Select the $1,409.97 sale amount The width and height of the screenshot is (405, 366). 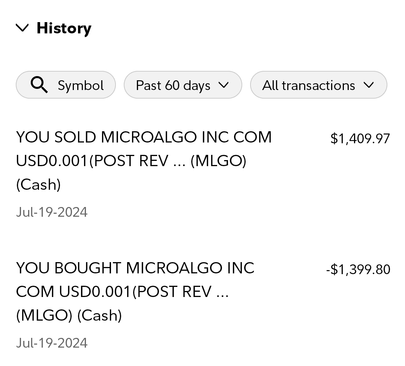tap(360, 139)
